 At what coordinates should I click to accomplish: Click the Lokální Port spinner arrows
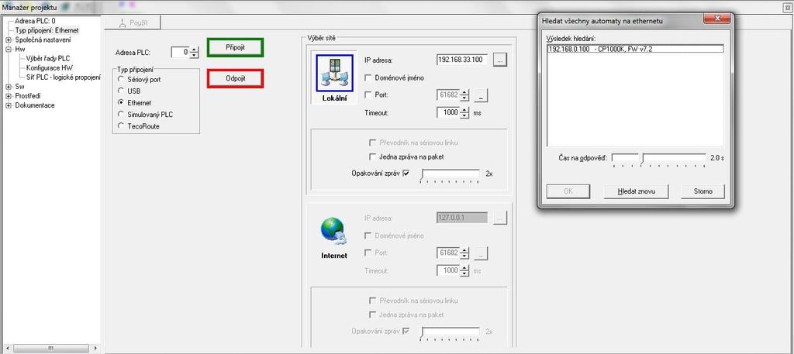pyautogui.click(x=465, y=95)
